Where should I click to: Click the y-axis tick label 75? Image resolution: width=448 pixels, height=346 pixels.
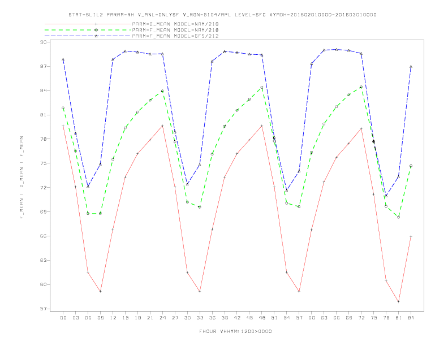tap(43, 163)
